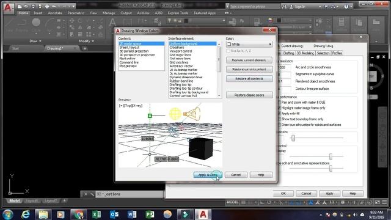Viewport: 391px width, 220px height.
Task: Click OK button in Options dialog
Action: 283,193
